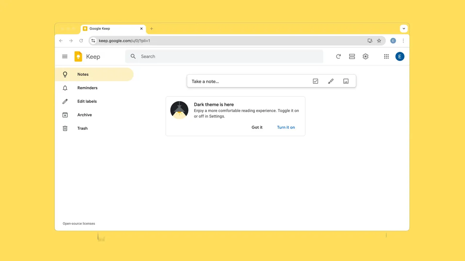The image size is (465, 261).
Task: Click the Take a note field
Action: (x=247, y=82)
